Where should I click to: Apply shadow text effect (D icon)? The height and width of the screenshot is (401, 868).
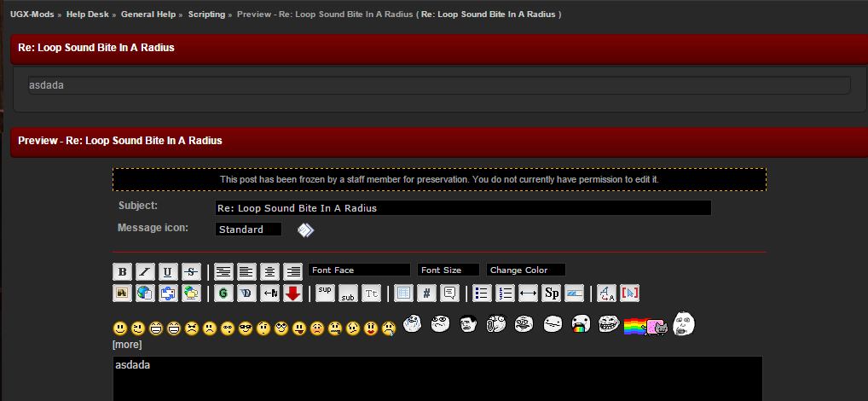point(247,293)
